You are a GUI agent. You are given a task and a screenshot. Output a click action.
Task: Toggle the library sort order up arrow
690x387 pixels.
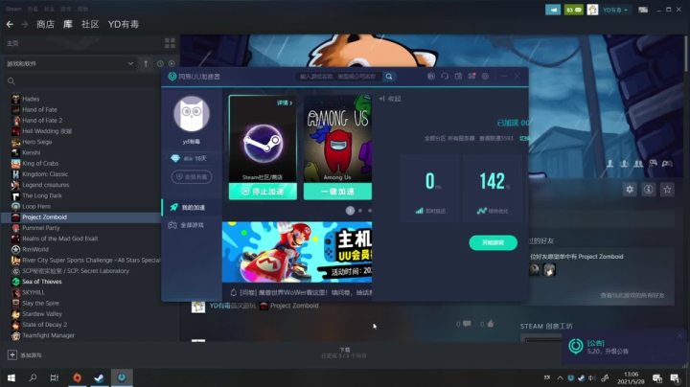click(146, 64)
